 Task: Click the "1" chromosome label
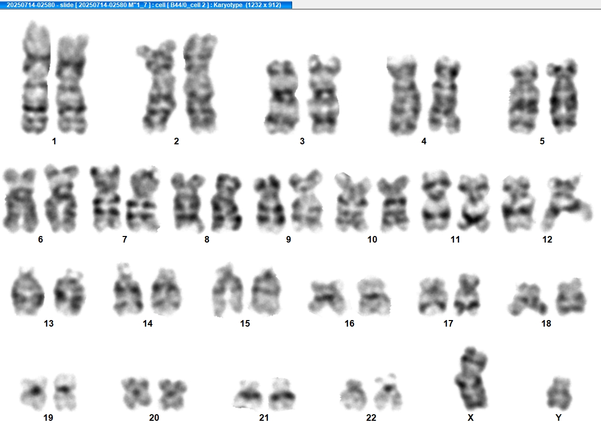coord(54,142)
